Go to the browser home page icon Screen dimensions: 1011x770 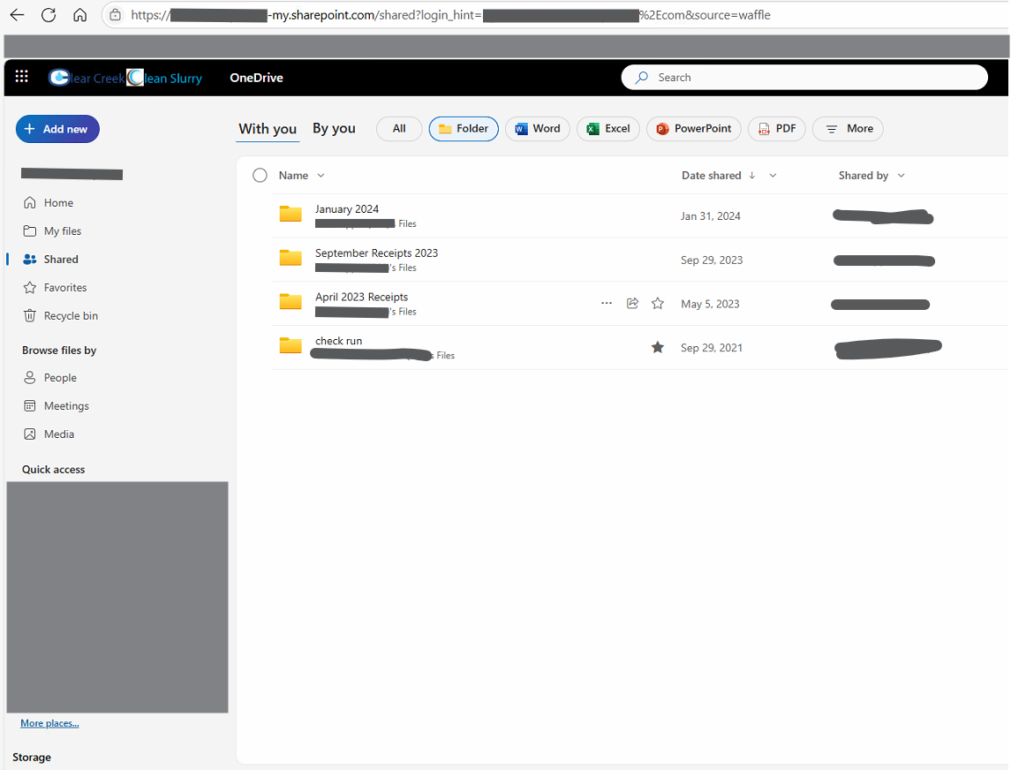[80, 15]
